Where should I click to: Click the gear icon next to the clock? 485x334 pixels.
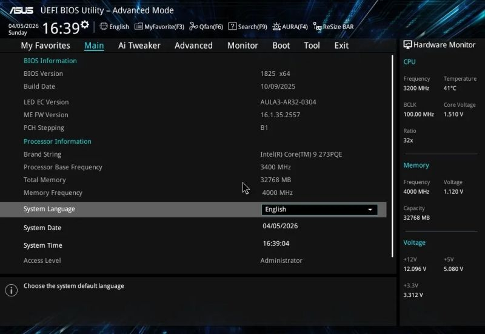85,25
